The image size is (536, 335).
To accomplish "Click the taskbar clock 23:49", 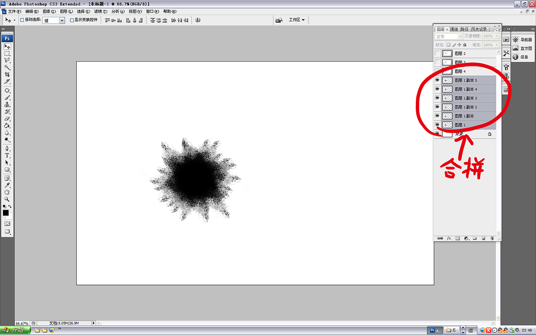I will click(x=527, y=330).
